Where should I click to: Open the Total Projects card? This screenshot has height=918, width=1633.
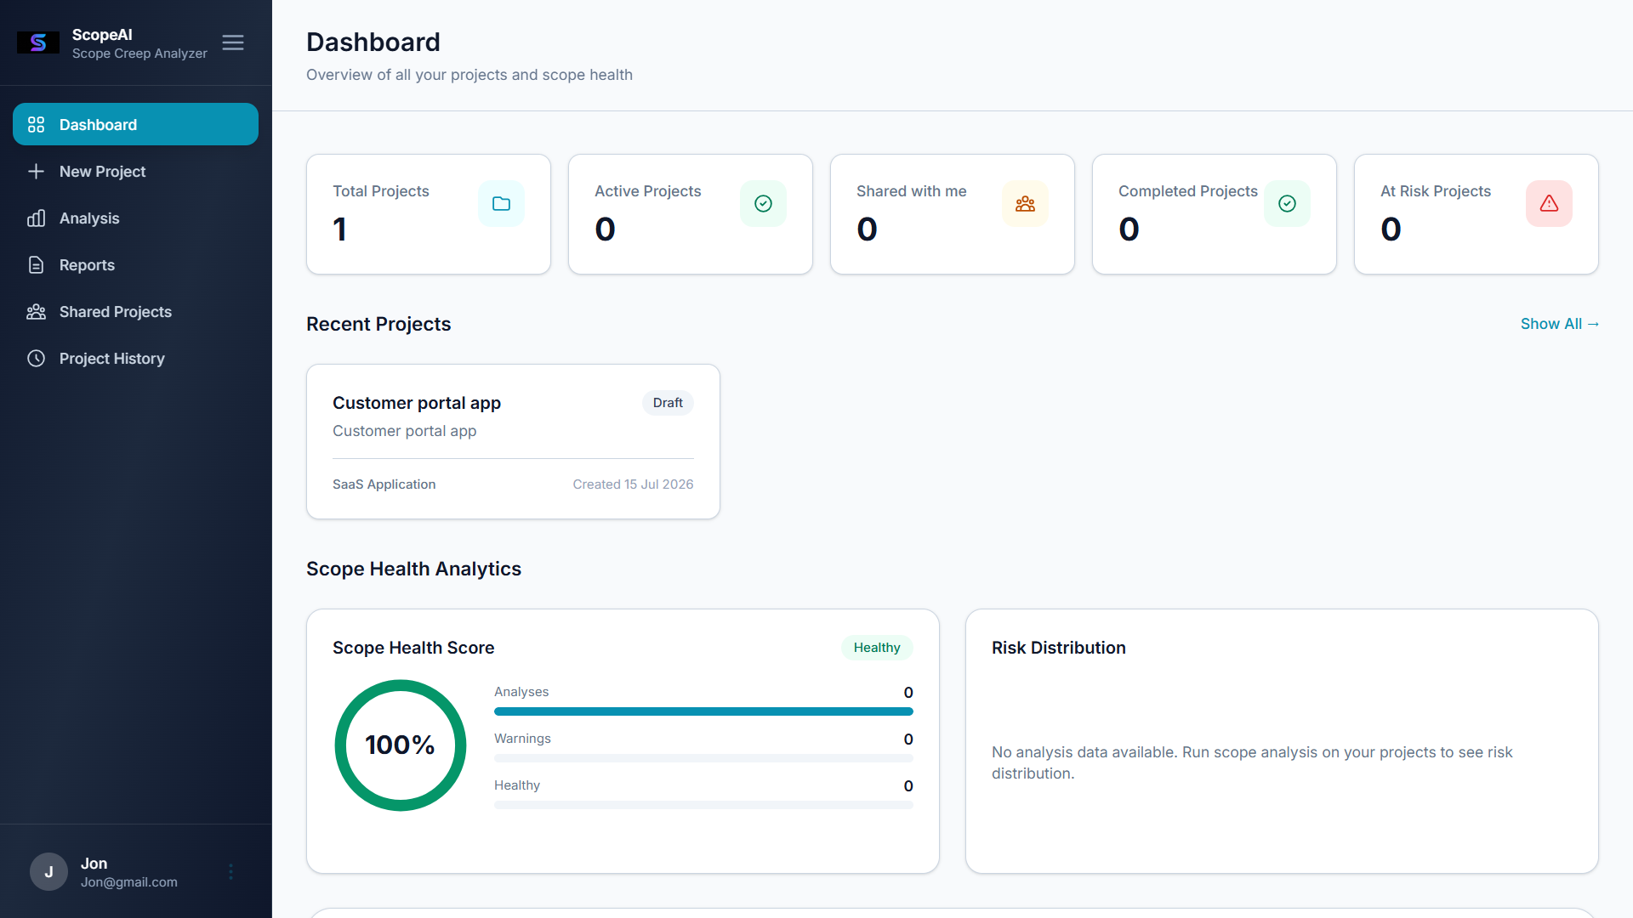pos(429,214)
